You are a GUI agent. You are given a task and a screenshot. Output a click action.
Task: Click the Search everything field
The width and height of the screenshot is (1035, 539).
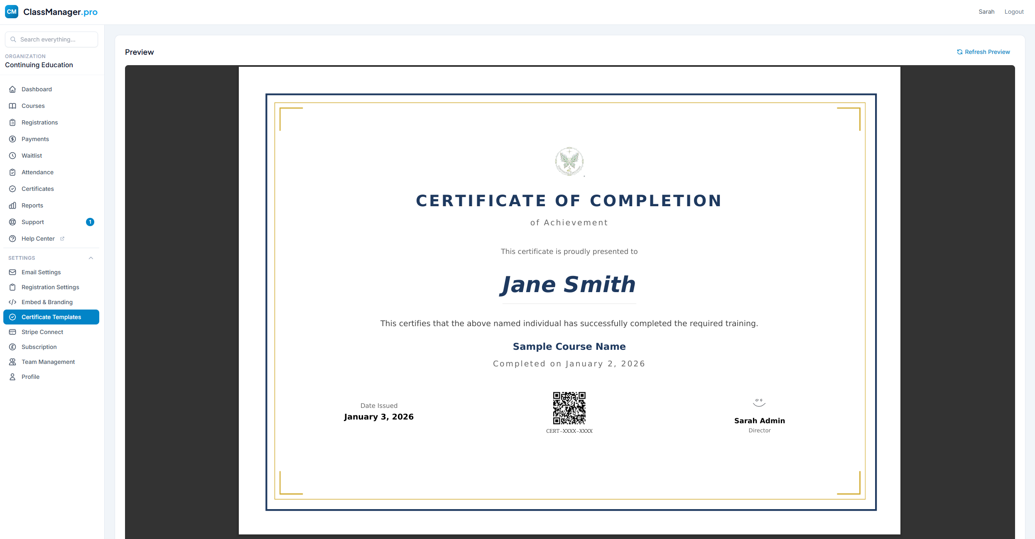coord(51,39)
